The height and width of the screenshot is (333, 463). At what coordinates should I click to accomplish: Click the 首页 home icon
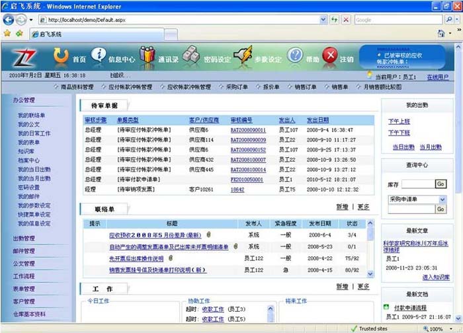[x=61, y=57]
